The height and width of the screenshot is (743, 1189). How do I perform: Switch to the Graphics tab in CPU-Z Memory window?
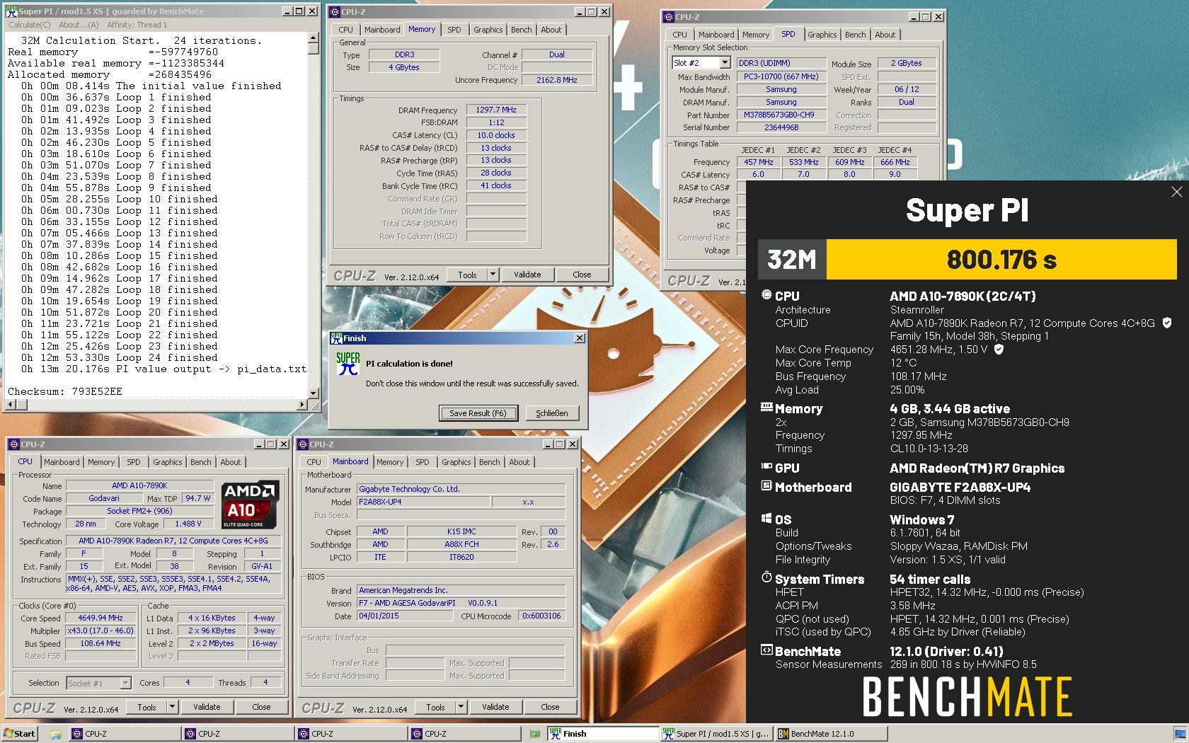488,30
